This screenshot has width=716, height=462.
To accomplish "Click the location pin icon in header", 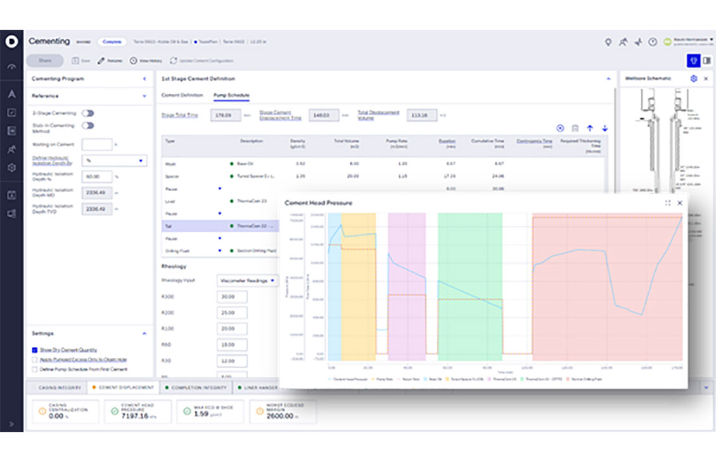I will pyautogui.click(x=608, y=42).
